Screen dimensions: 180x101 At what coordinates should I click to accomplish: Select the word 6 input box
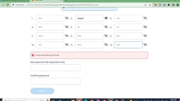pyautogui.click(x=128, y=27)
